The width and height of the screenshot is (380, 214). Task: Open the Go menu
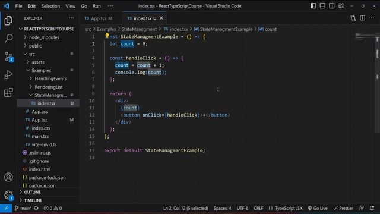click(x=84, y=6)
